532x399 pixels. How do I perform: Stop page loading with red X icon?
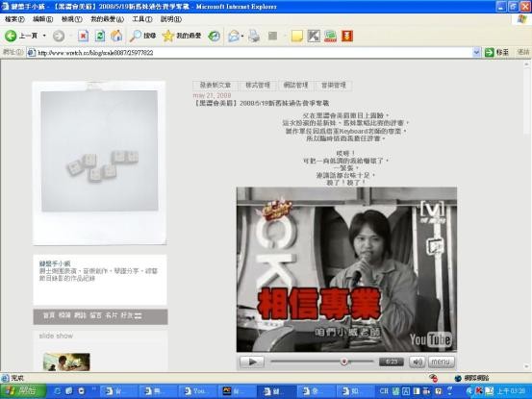click(83, 36)
